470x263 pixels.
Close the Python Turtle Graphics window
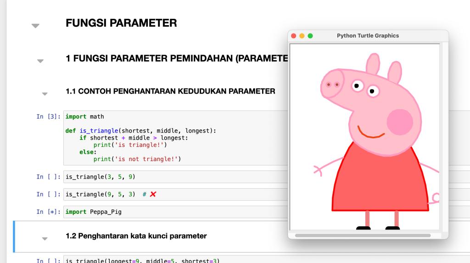pyautogui.click(x=294, y=36)
